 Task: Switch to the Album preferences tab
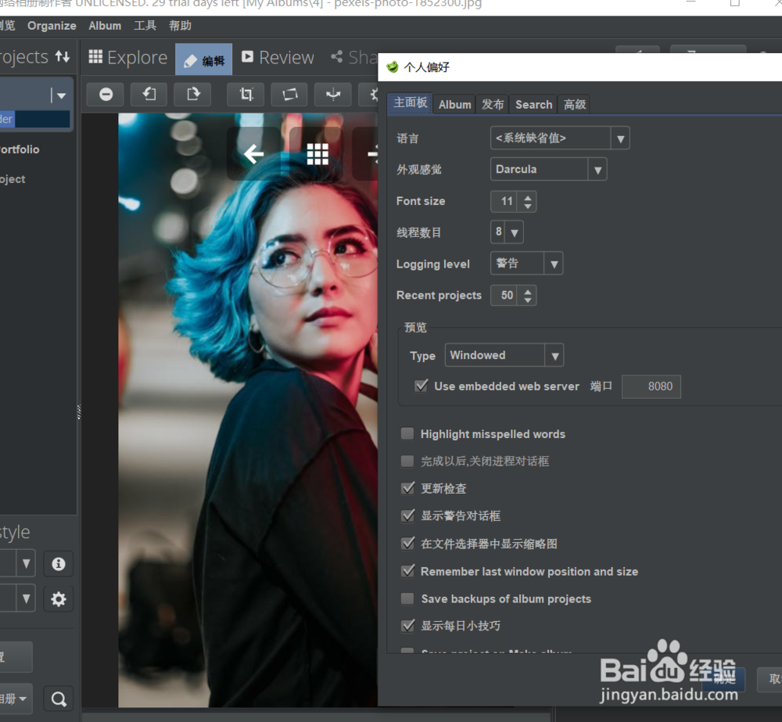pos(454,105)
